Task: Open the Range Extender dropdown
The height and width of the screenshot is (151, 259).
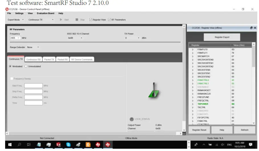Action: coord(33,47)
